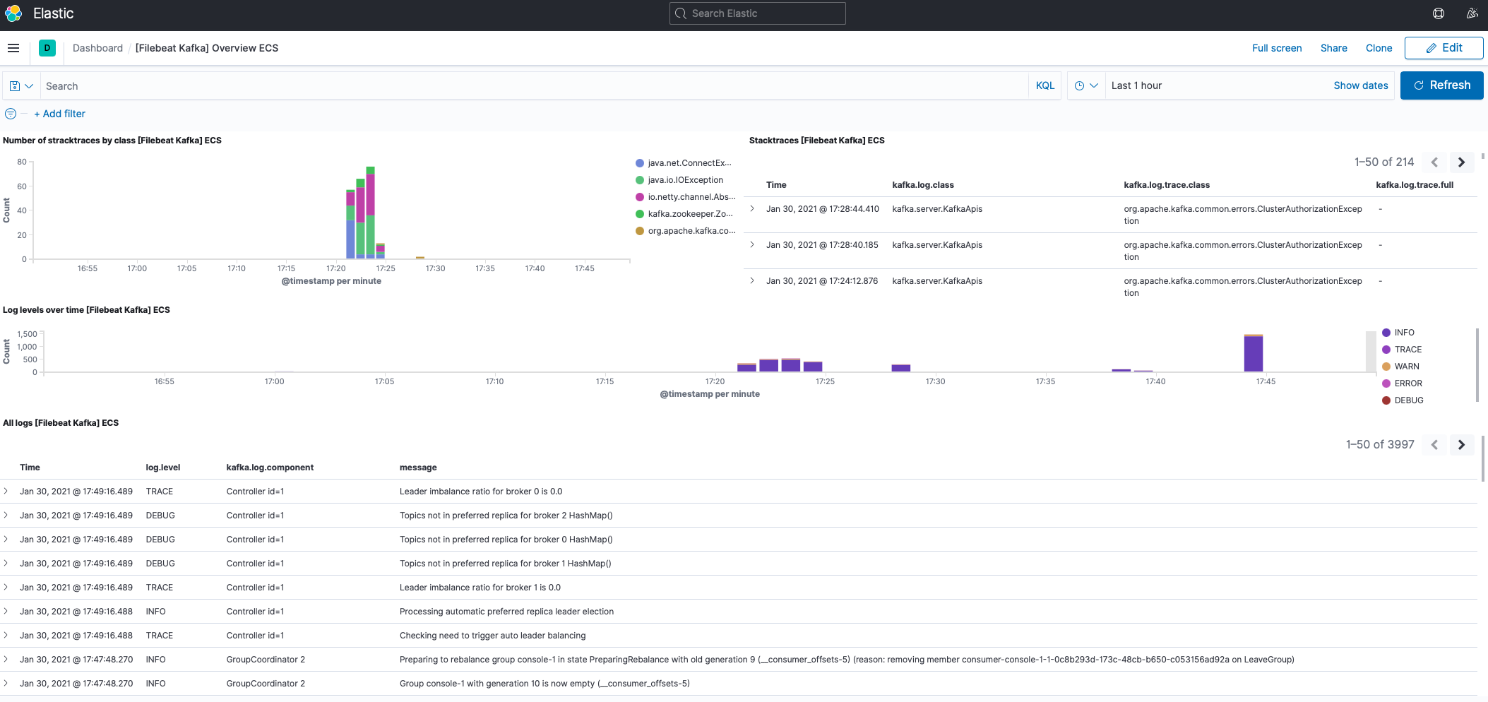Screen dimensions: 1488x702
Task: Expand stacktrace row at 17:24:12.876
Action: point(752,280)
